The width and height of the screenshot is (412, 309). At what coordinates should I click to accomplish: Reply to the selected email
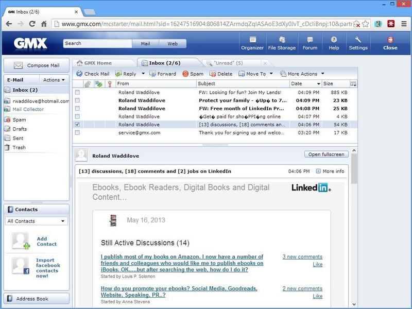coord(126,74)
